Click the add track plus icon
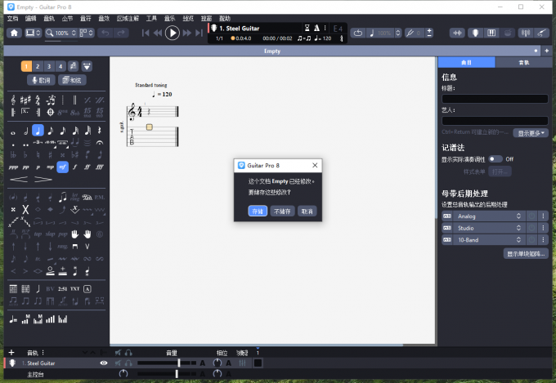556x383 pixels. (x=11, y=353)
